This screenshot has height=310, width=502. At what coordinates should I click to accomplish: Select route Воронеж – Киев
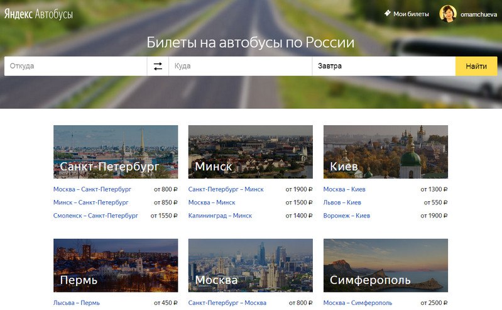(x=347, y=216)
